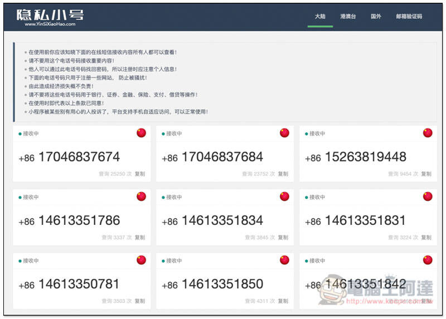Click the 查询 23752 次 counter
This screenshot has width=446, height=319.
pos(259,174)
